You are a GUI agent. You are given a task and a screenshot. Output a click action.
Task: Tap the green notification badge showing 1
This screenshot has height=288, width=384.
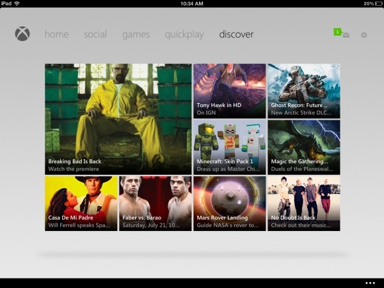[337, 32]
